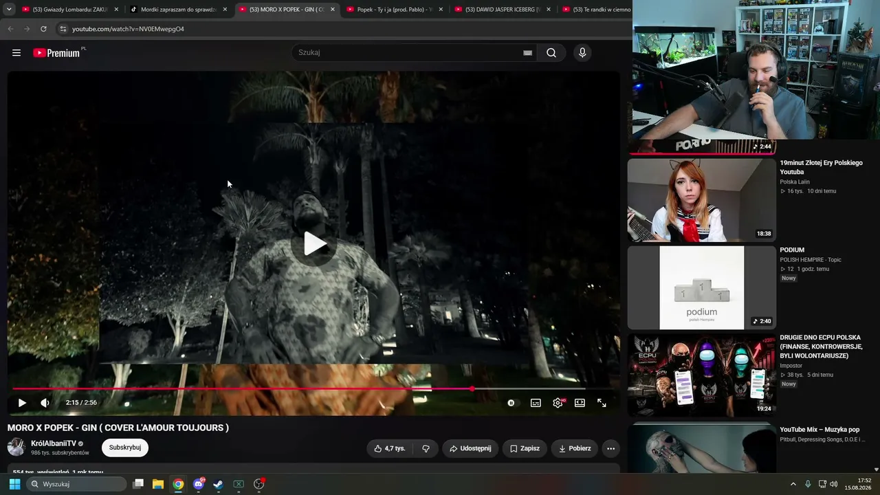Open the YouTube guide hamburger menu
Screen dimensions: 880x495
(x=16, y=53)
